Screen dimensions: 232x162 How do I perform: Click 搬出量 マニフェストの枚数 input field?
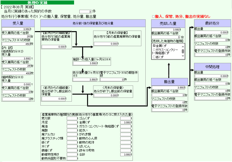pyautogui.click(x=168, y=102)
